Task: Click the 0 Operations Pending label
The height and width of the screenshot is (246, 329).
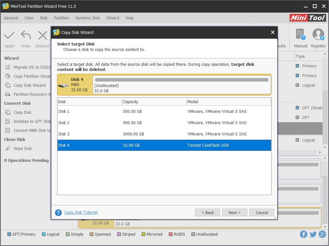Action: coord(26,161)
